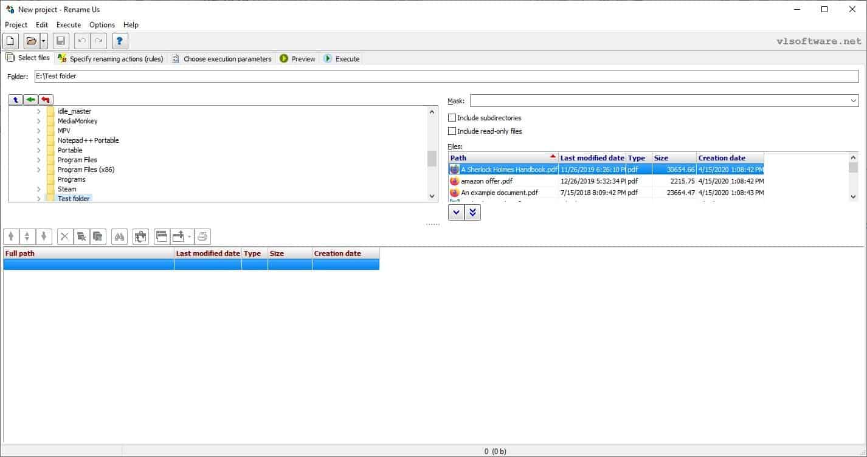Viewport: 867px width, 457px height.
Task: Open the Mask dropdown list
Action: (854, 100)
